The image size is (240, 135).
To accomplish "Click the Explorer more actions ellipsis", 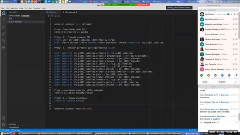I will 41,12.
